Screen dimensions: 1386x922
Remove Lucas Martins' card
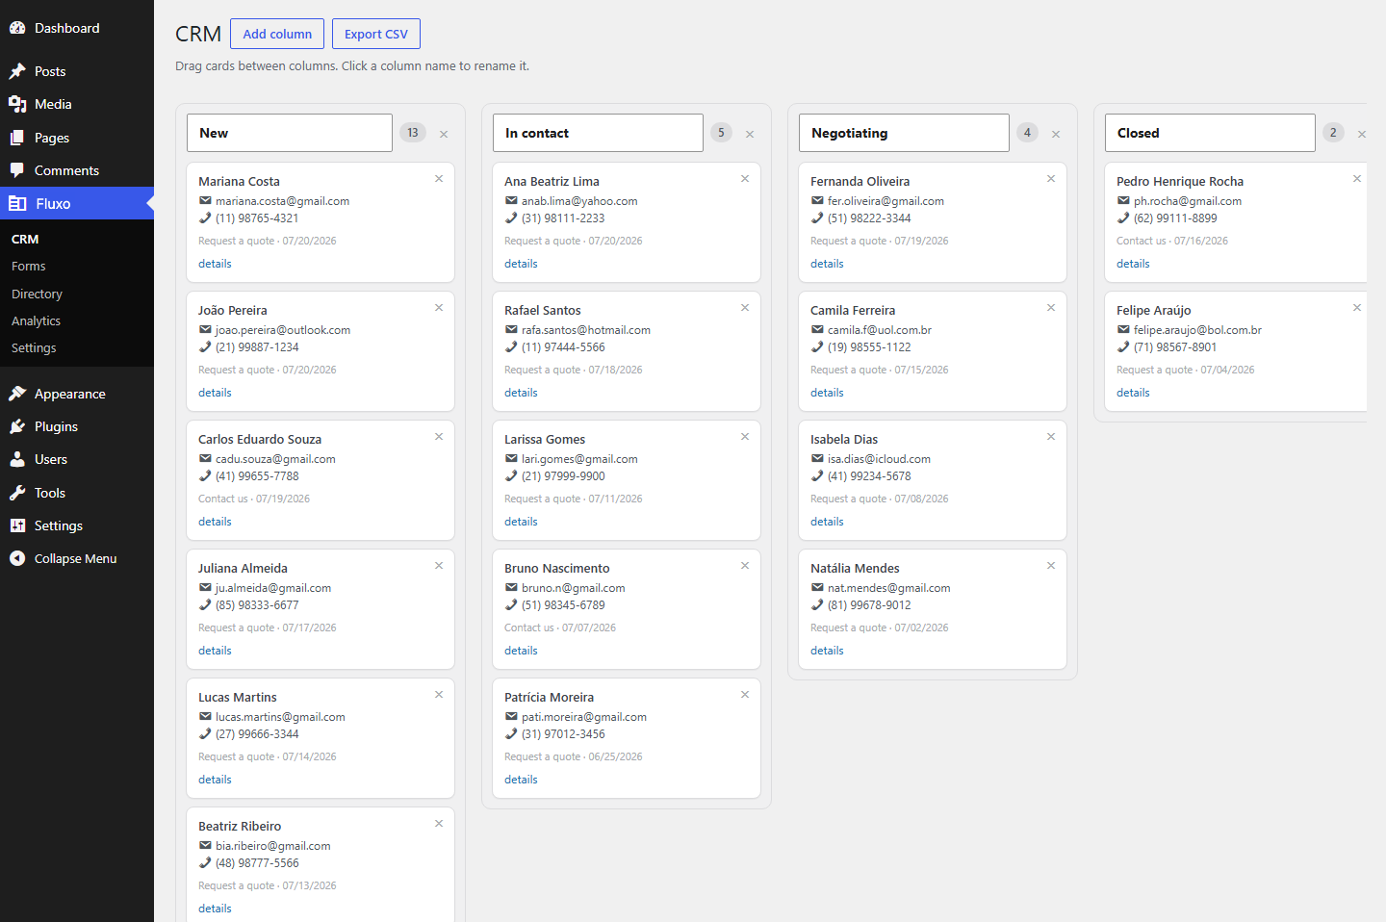click(439, 695)
